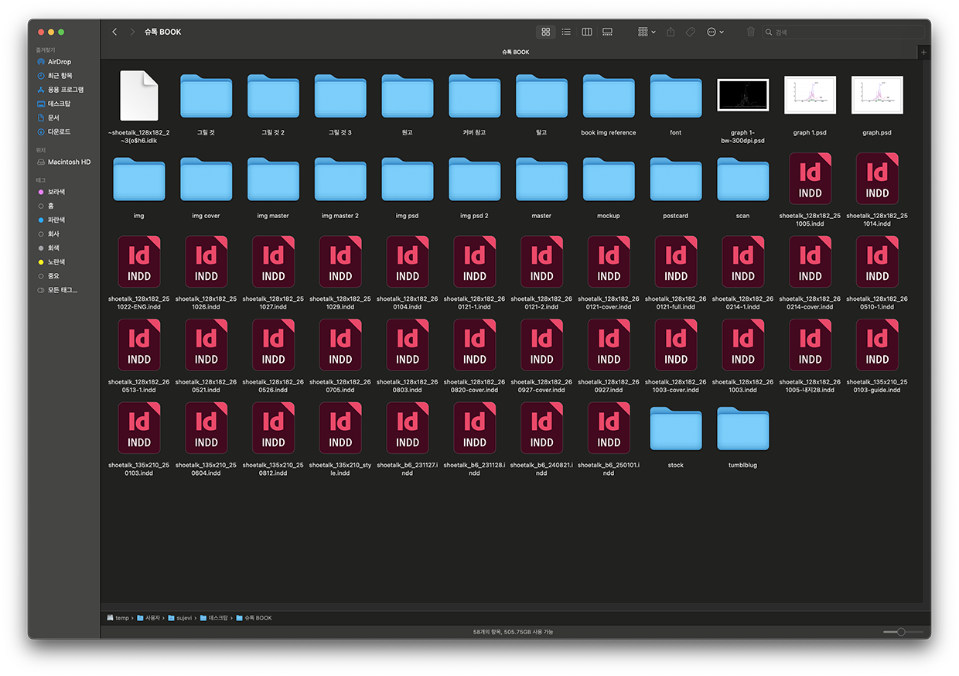959x676 pixels.
Task: Adjust the icon size slider
Action: 901,632
